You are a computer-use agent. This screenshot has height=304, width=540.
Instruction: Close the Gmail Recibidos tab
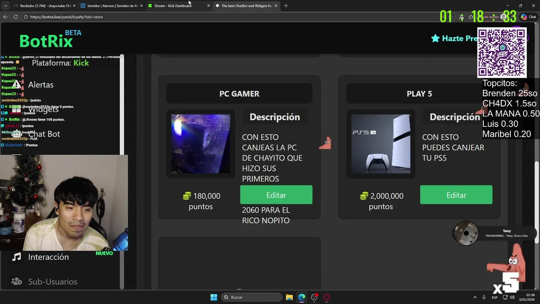[x=74, y=6]
